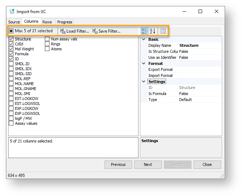Toggle the Max 5 of 21 selected checkbox
Image resolution: width=242 pixels, height=196 pixels.
(11, 31)
